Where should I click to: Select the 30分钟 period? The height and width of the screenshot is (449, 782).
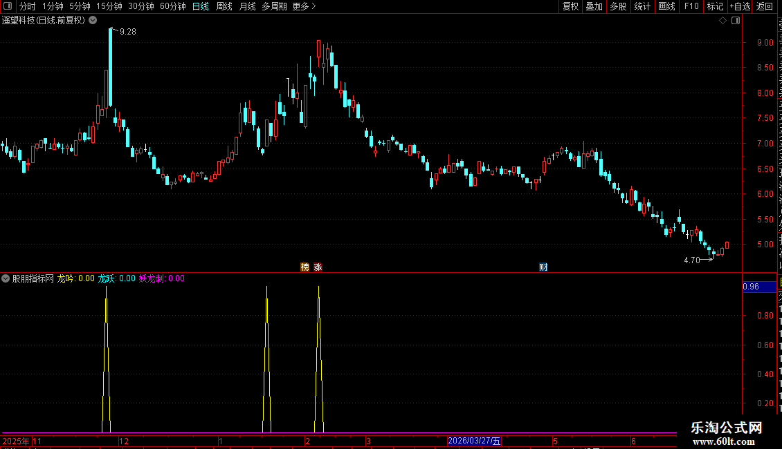[141, 6]
